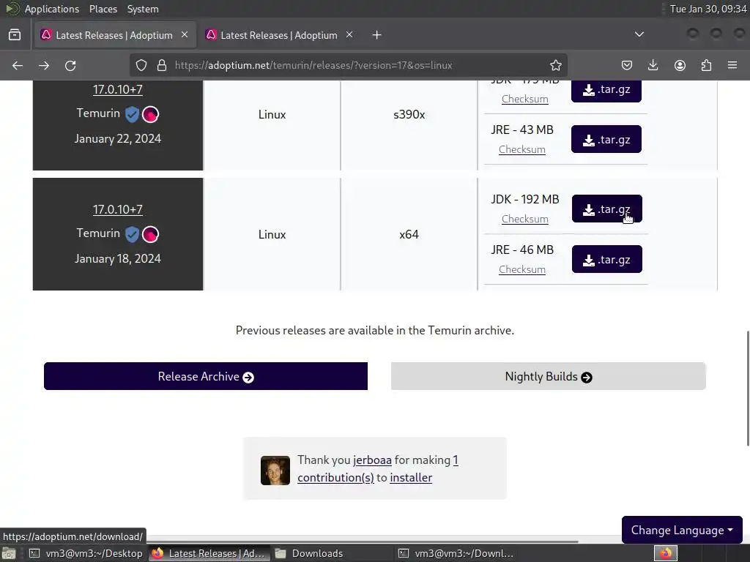This screenshot has width=750, height=562.
Task: Download s390x JRE 43 MB tar.gz
Action: pos(606,140)
